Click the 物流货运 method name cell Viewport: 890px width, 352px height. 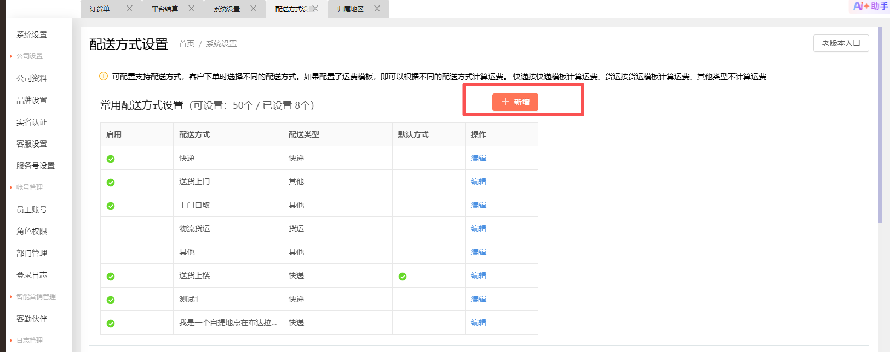coord(228,228)
